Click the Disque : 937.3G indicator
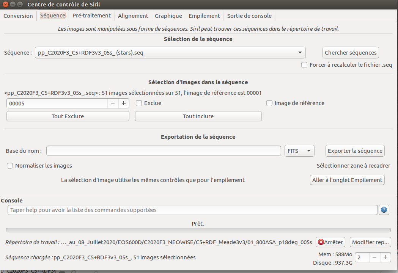This screenshot has width=398, height=273. (x=332, y=263)
